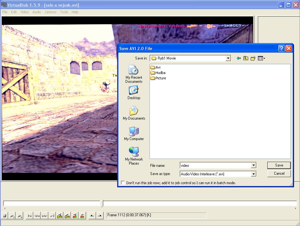Open the Help menu
Screen dimensions: 300x226
75,12
